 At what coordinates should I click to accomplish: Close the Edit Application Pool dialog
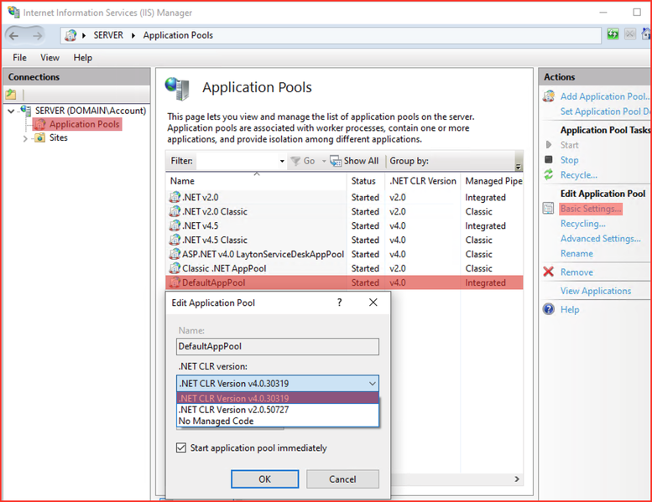pyautogui.click(x=373, y=303)
